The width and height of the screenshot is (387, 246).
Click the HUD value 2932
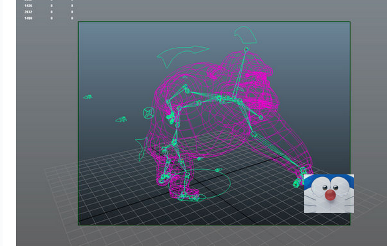[x=28, y=12]
